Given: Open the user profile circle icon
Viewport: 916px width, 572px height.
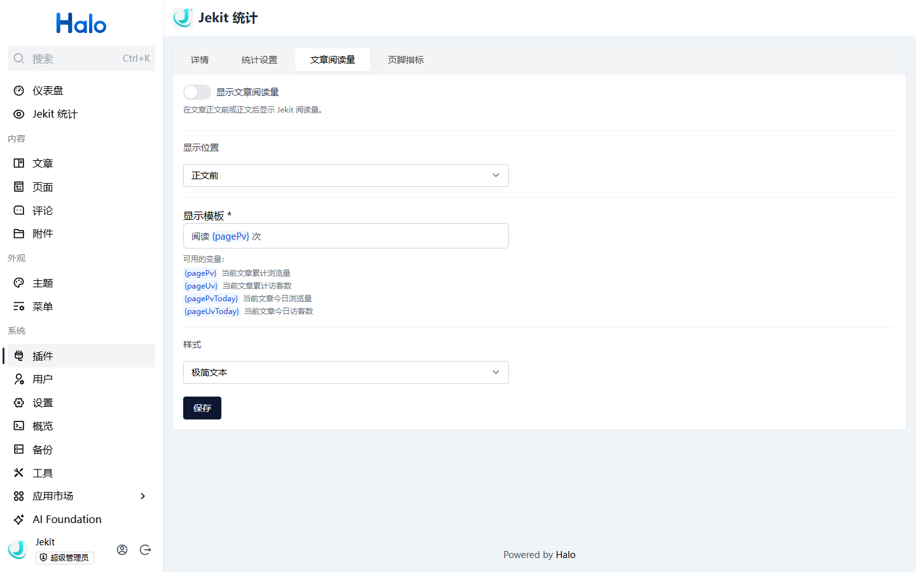Looking at the screenshot, I should point(122,550).
